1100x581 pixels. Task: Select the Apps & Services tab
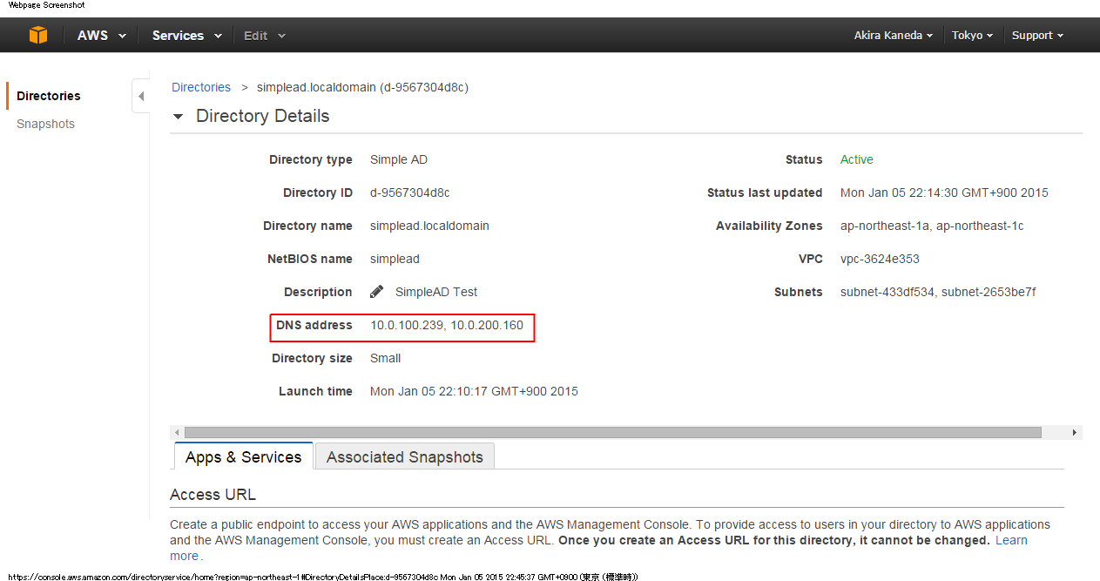tap(243, 457)
